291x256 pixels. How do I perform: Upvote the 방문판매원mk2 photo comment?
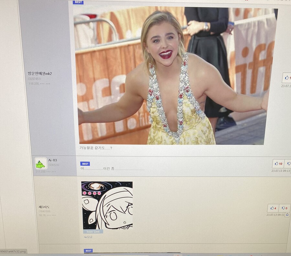[287, 78]
